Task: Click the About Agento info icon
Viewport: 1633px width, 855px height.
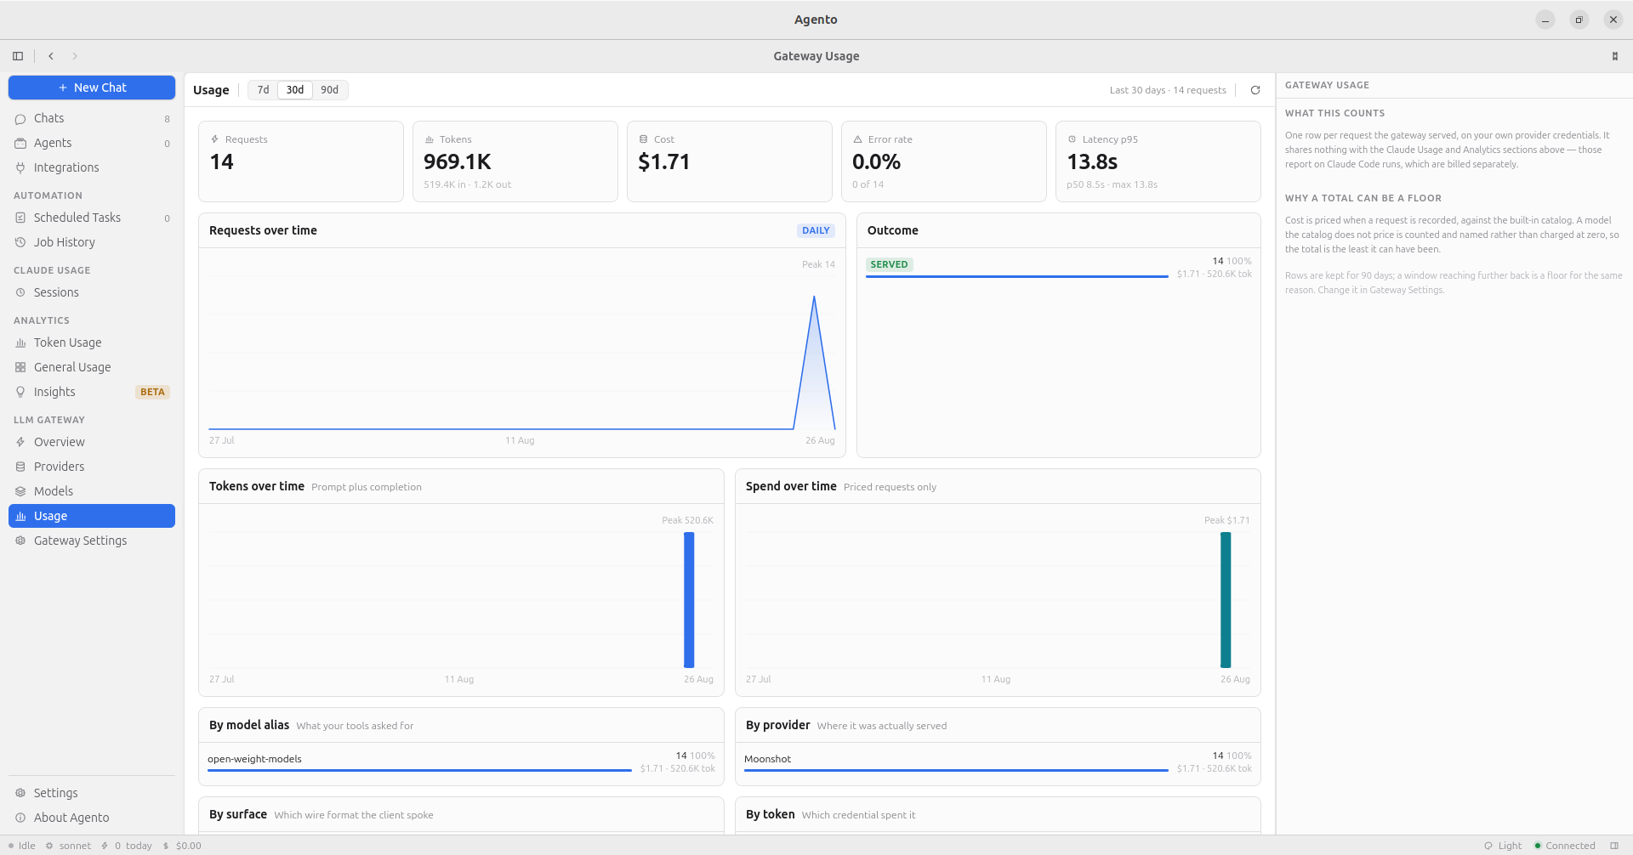Action: pyautogui.click(x=20, y=818)
